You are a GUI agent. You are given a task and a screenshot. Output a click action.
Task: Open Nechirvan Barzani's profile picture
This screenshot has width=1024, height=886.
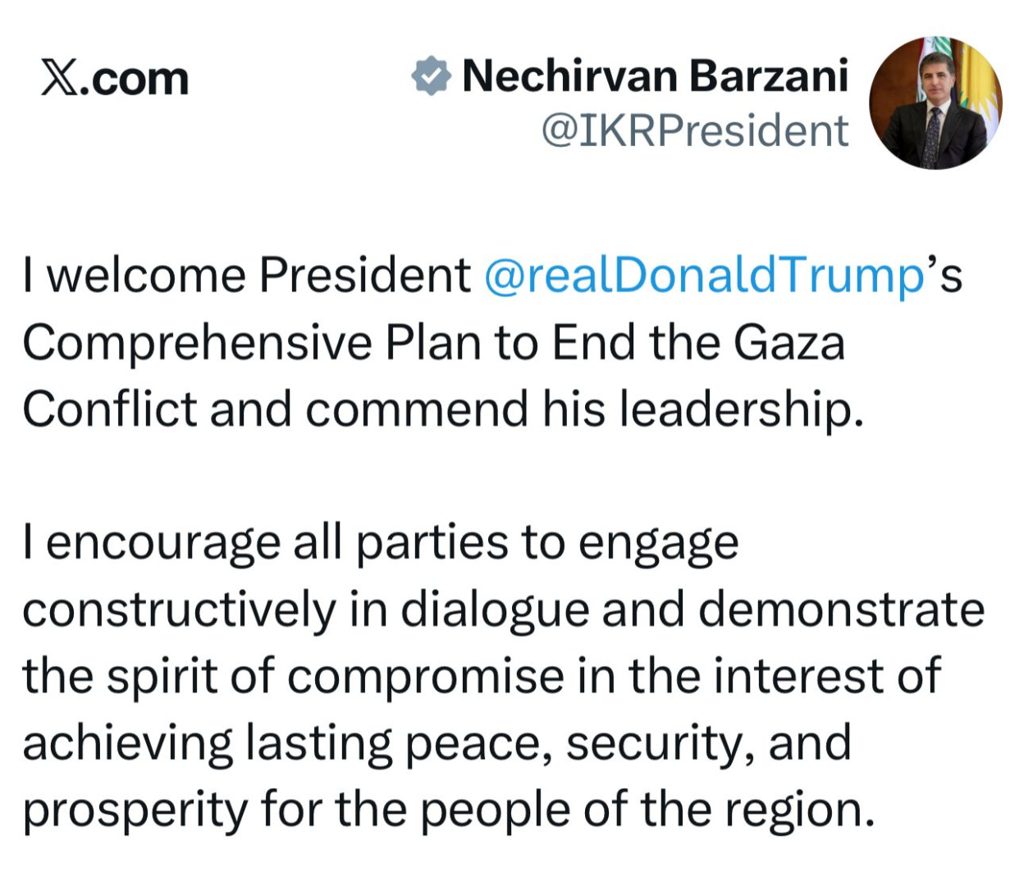tap(935, 103)
